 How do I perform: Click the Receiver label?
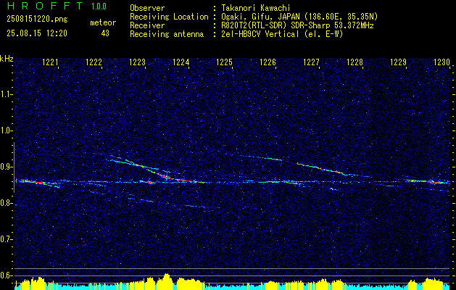147,25
